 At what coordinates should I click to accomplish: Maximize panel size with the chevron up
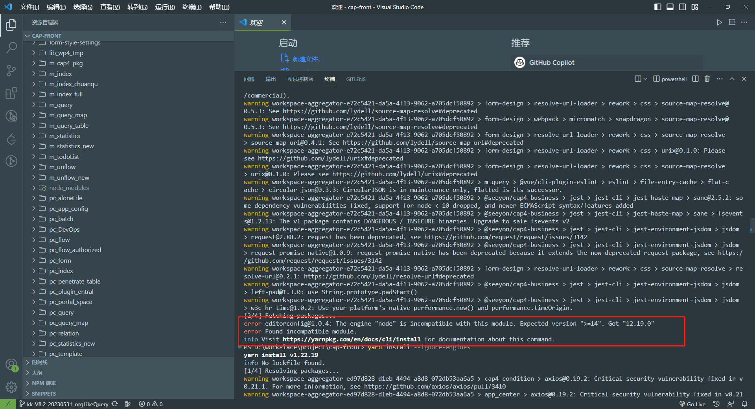[732, 79]
